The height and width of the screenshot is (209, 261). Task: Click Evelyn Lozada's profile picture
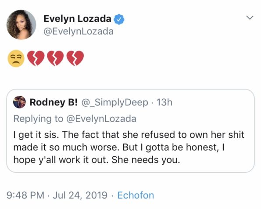(21, 25)
